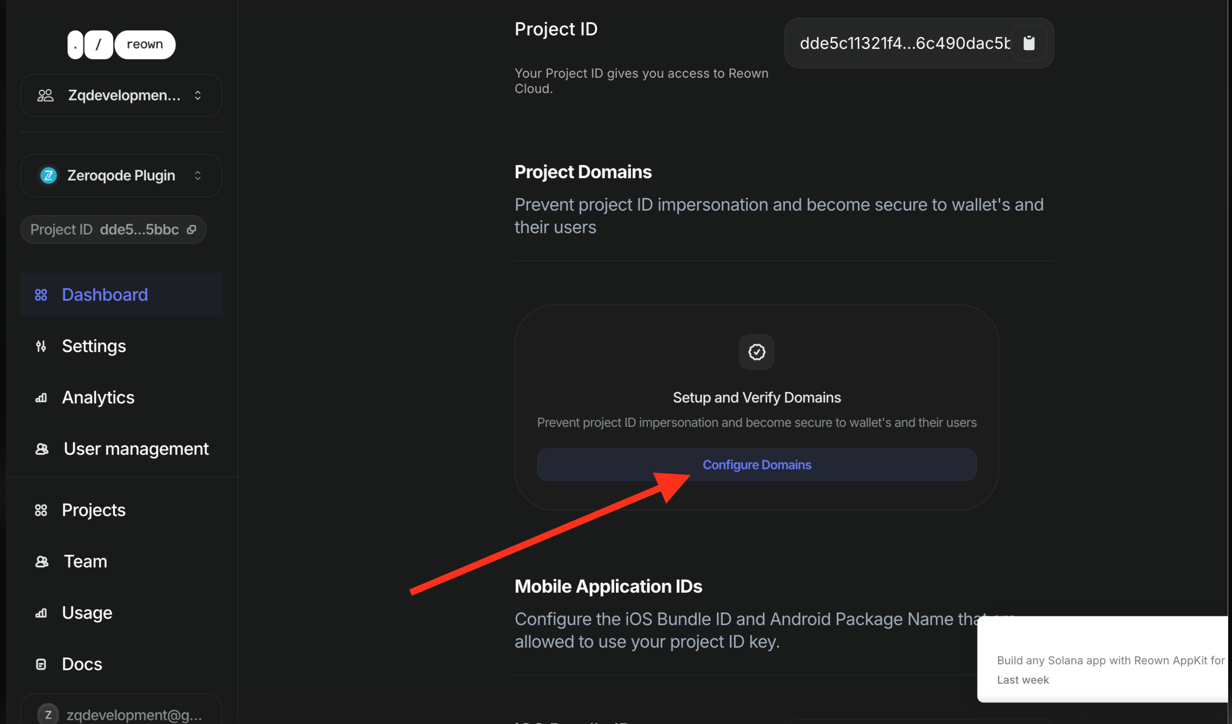The height and width of the screenshot is (724, 1232).
Task: Click the Setup and Verify Domains shield icon
Action: [x=757, y=352]
